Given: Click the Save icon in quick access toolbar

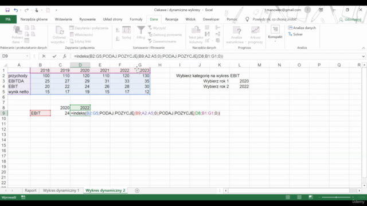Looking at the screenshot, I should point(7,10).
